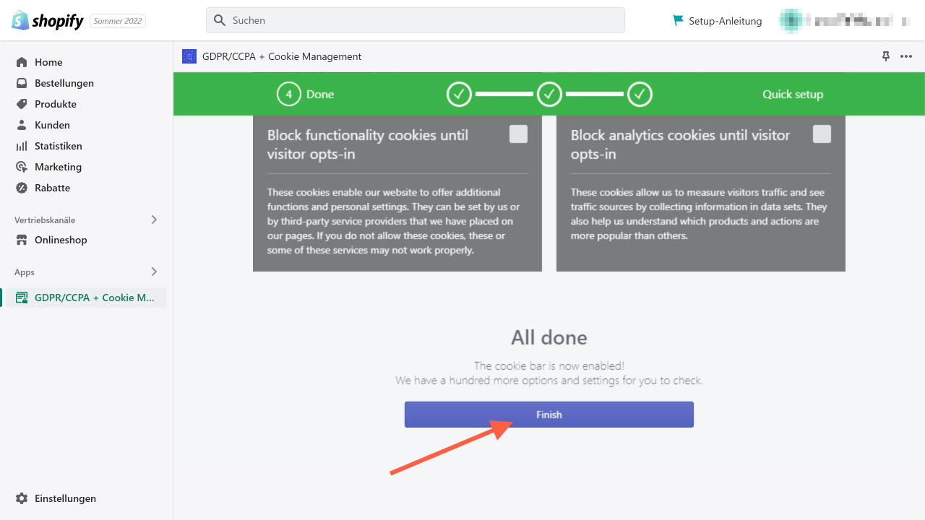Click the first completed step checkmark
The width and height of the screenshot is (925, 520).
(x=459, y=94)
